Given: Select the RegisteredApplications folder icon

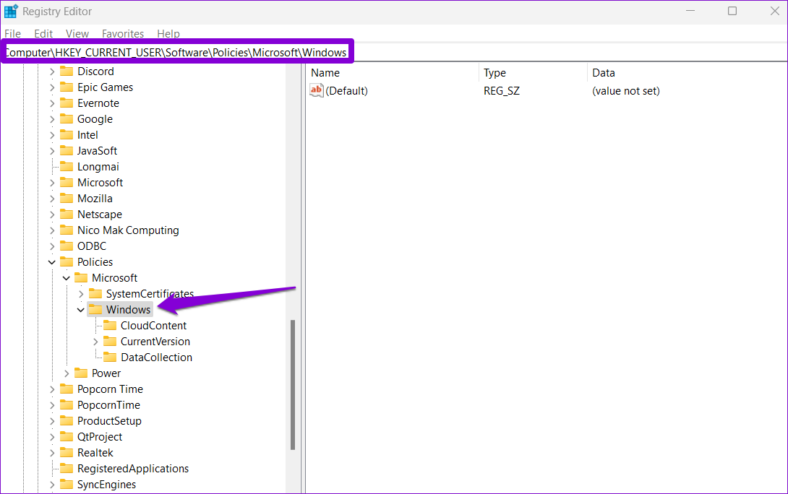Looking at the screenshot, I should pos(67,469).
